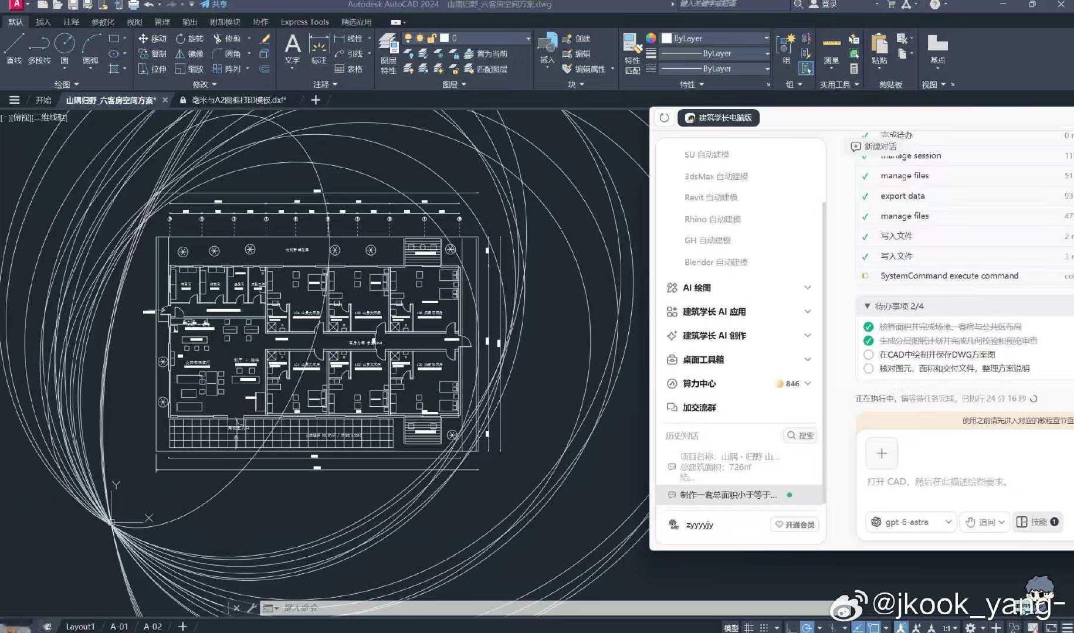Select '在CAD中绘制并保存DWG方案图' radio item
This screenshot has height=633, width=1074.
[869, 355]
